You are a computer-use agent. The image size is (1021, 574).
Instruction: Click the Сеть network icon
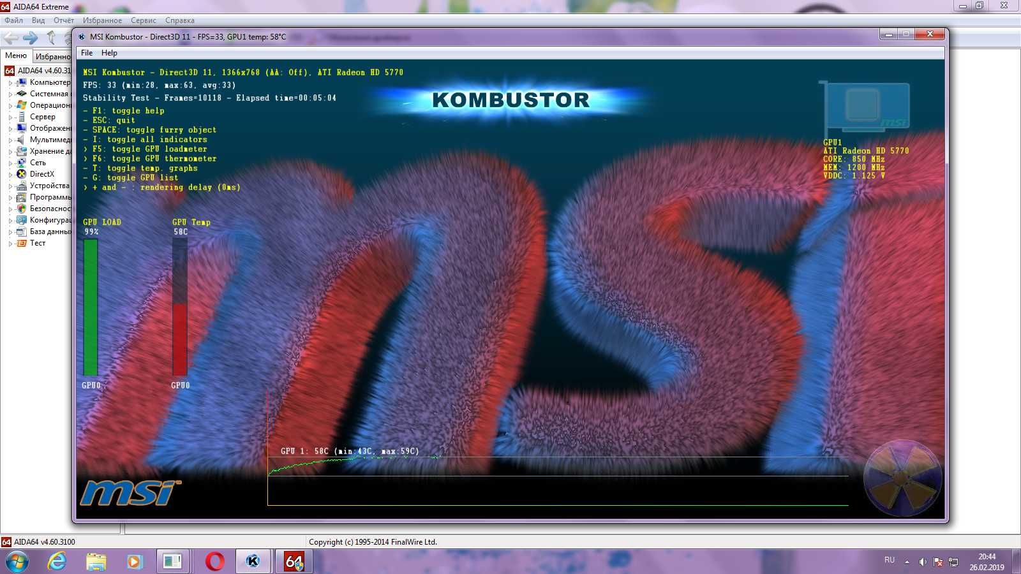[x=22, y=163]
